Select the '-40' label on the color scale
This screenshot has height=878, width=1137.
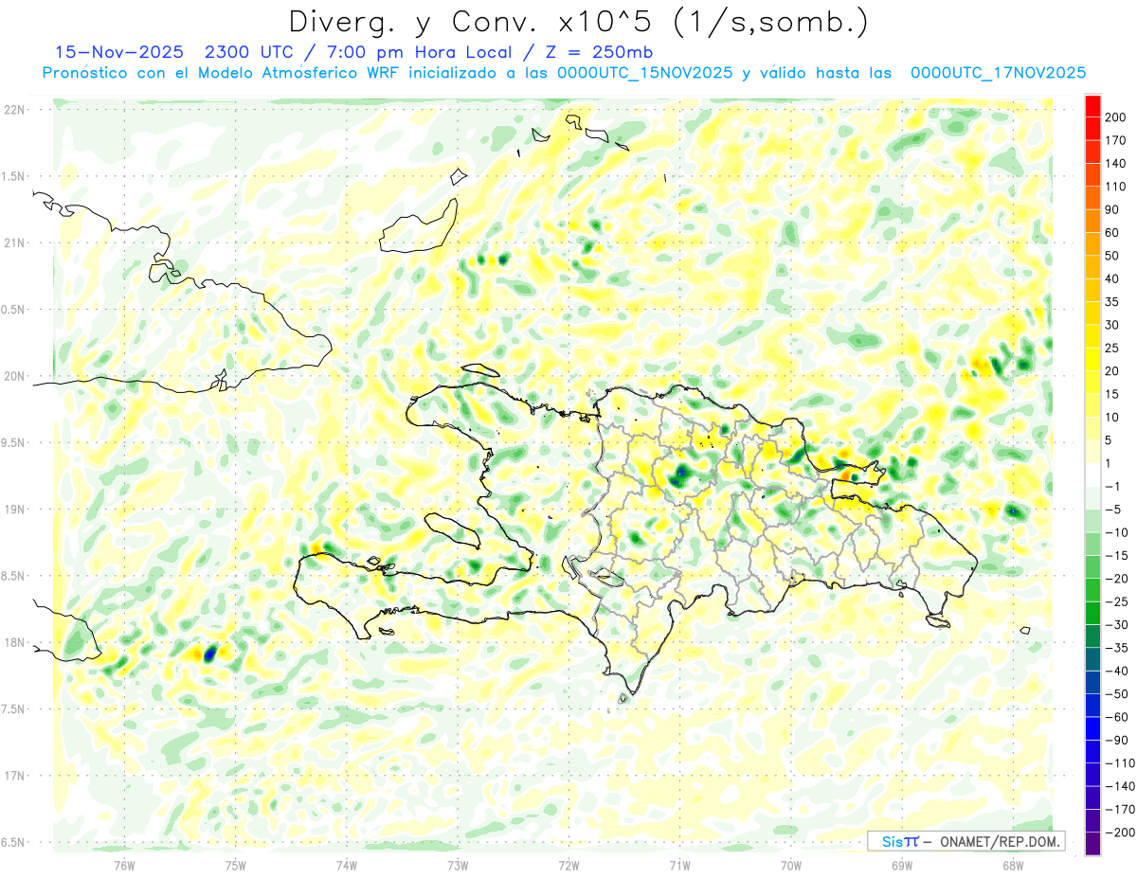click(1116, 672)
